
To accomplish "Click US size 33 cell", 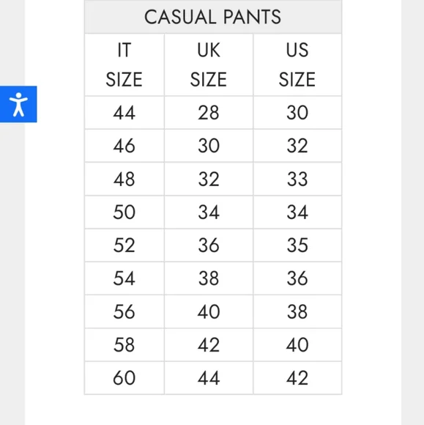I will (297, 179).
